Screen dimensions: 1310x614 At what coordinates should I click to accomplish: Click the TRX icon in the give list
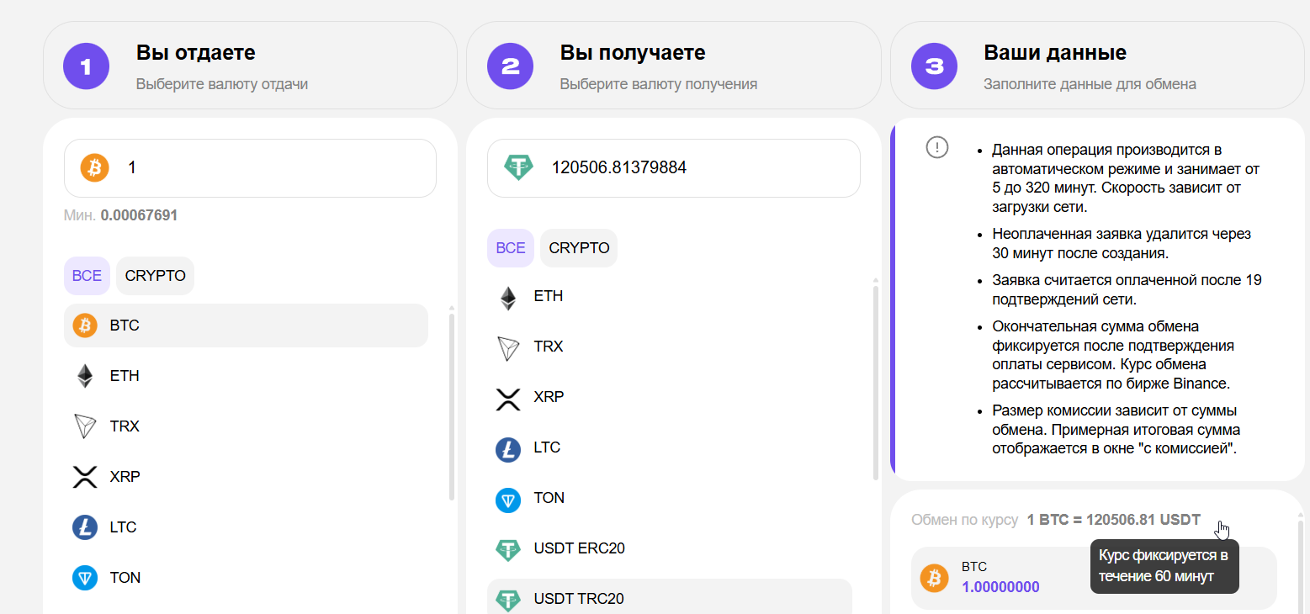click(85, 426)
